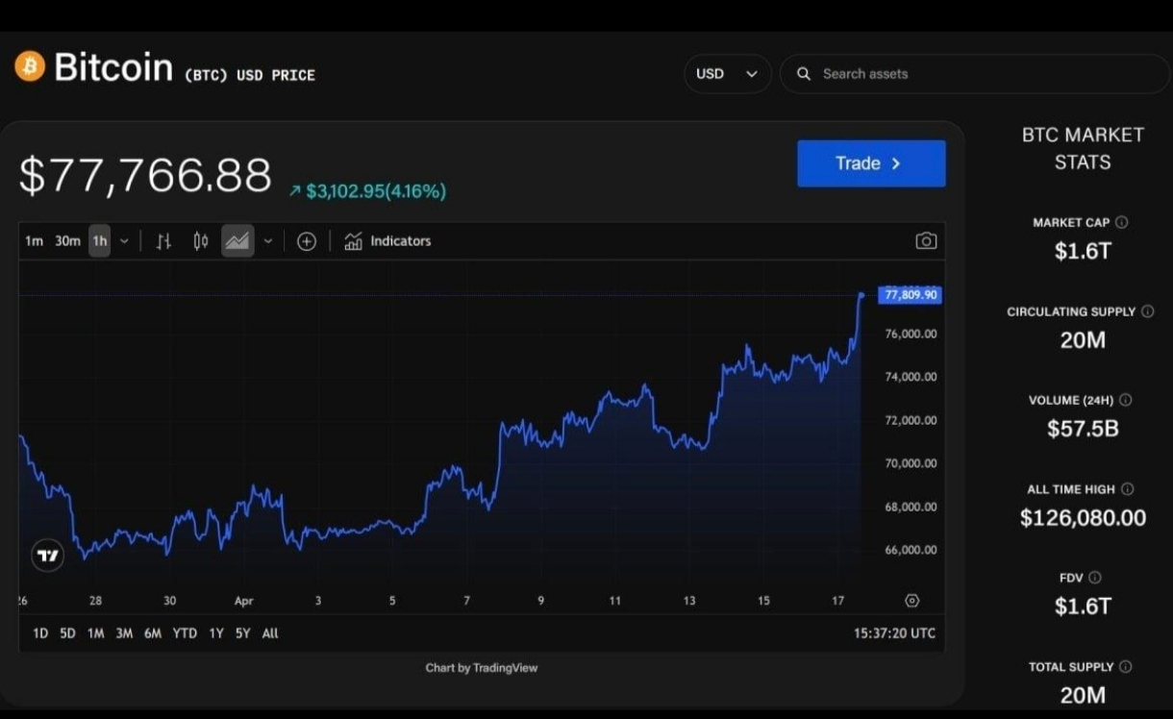Click the 76,000.00 price axis label
Viewport: 1173px width, 719px height.
click(x=911, y=334)
